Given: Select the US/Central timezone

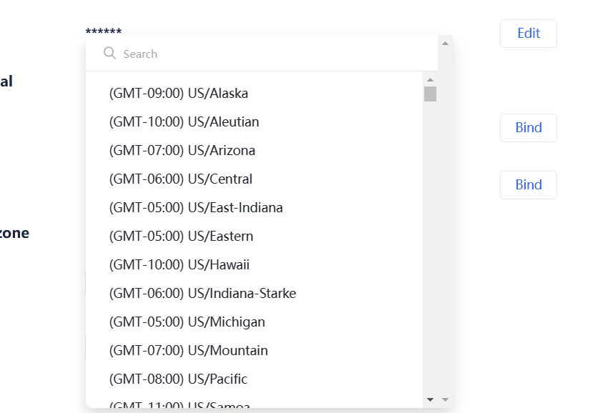Looking at the screenshot, I should coord(180,179).
